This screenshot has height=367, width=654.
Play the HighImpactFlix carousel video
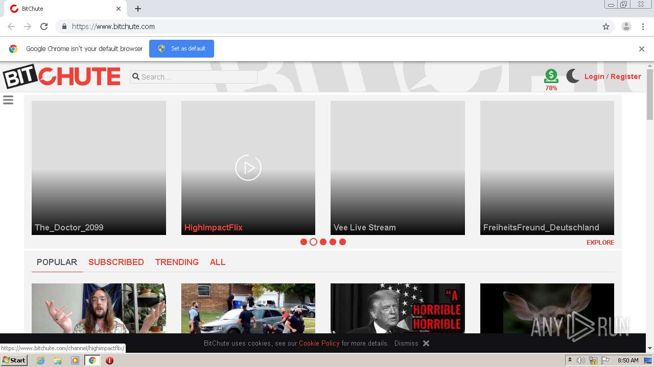pos(248,168)
